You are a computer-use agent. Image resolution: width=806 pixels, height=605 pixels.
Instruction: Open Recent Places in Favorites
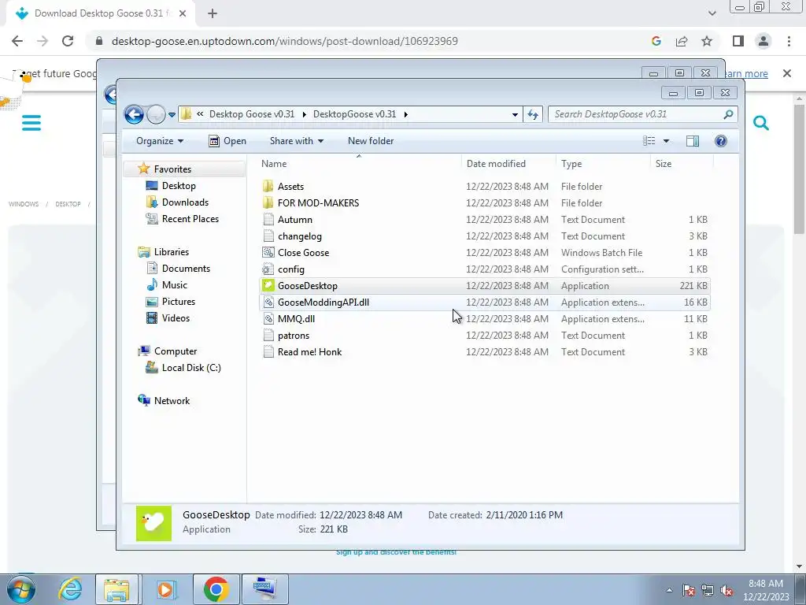tap(190, 219)
